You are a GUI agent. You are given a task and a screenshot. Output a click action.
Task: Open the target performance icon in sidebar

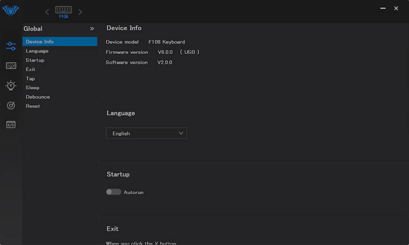point(11,105)
